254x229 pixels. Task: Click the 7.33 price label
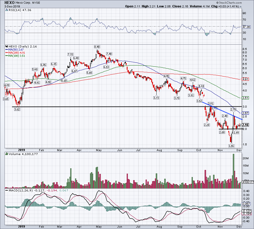click(x=71, y=54)
